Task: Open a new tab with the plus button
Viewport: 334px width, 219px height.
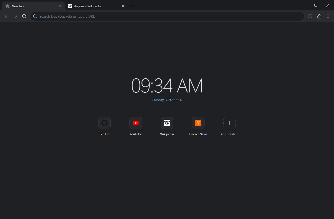Action: pyautogui.click(x=133, y=6)
